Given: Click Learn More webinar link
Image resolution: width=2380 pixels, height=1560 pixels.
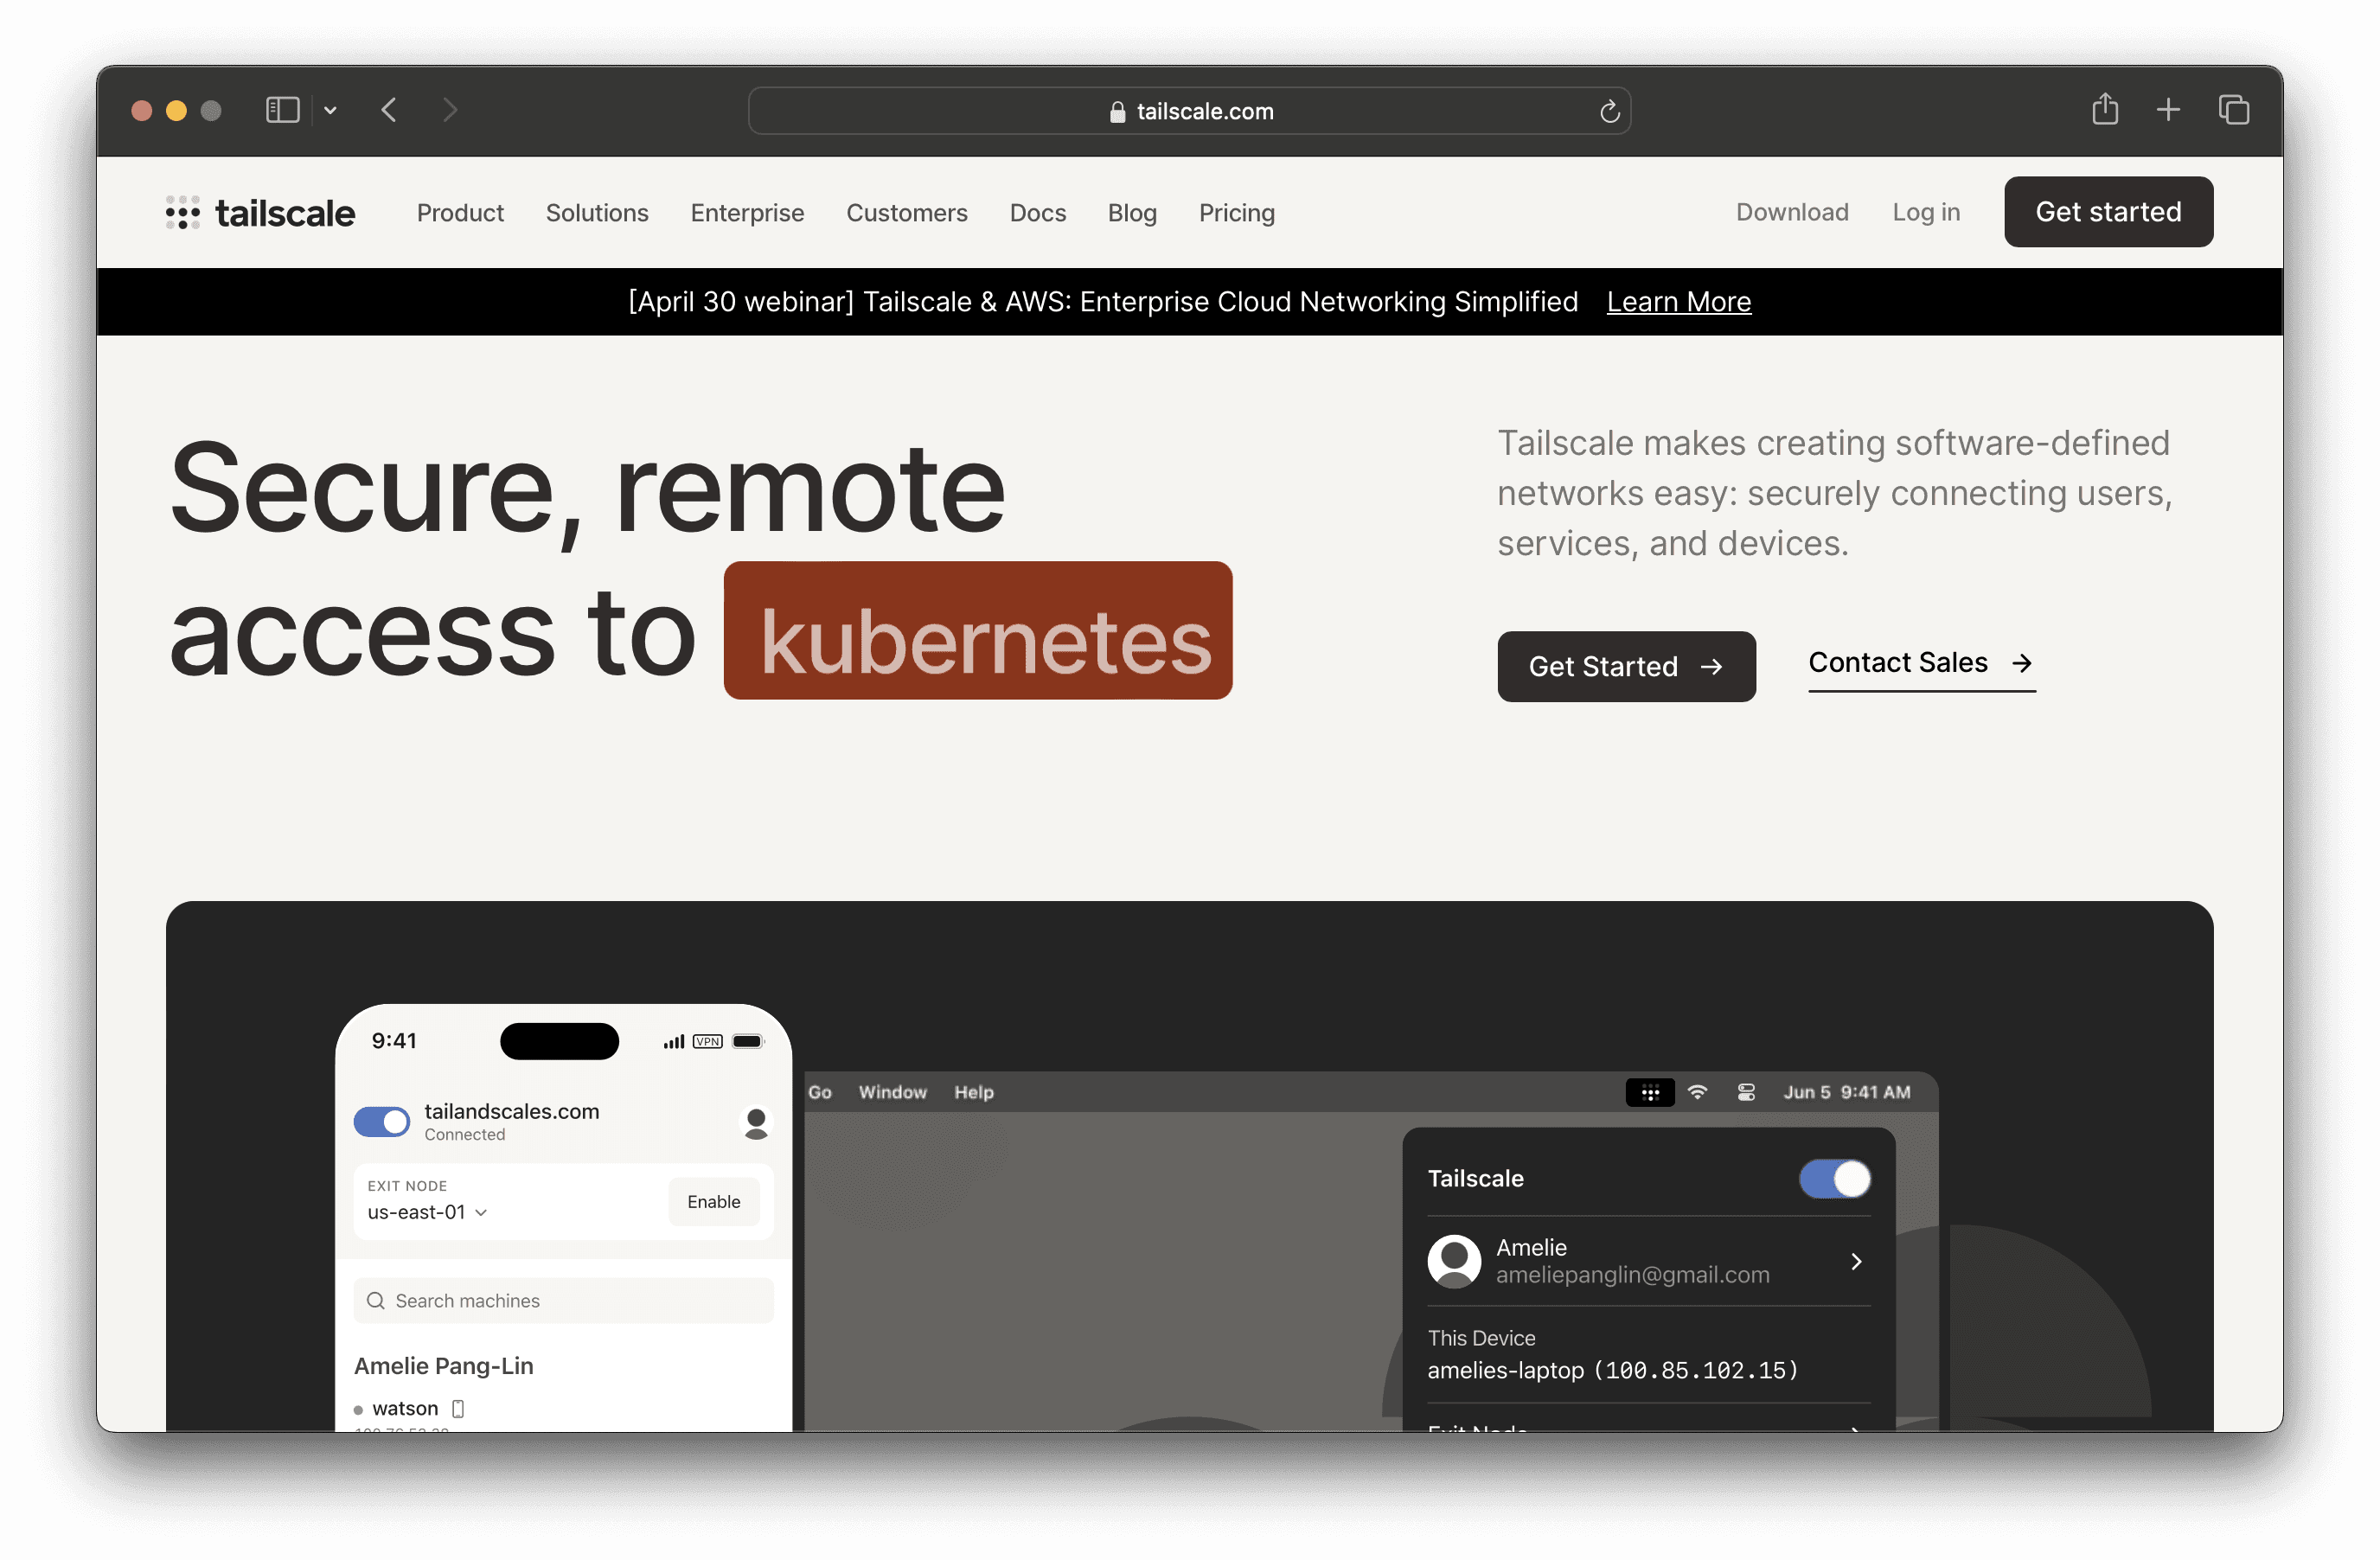Looking at the screenshot, I should tap(1678, 302).
